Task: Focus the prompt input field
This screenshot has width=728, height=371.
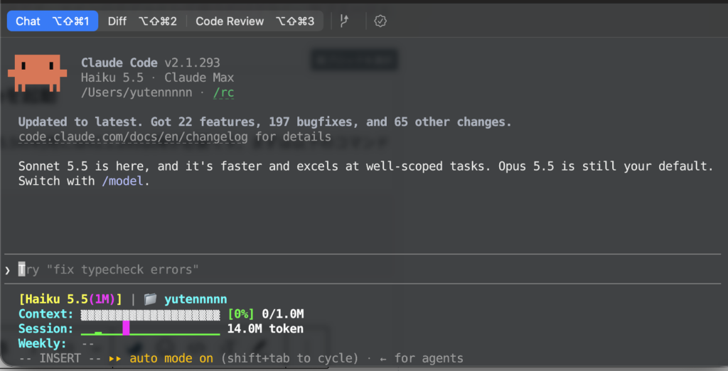Action: point(362,269)
